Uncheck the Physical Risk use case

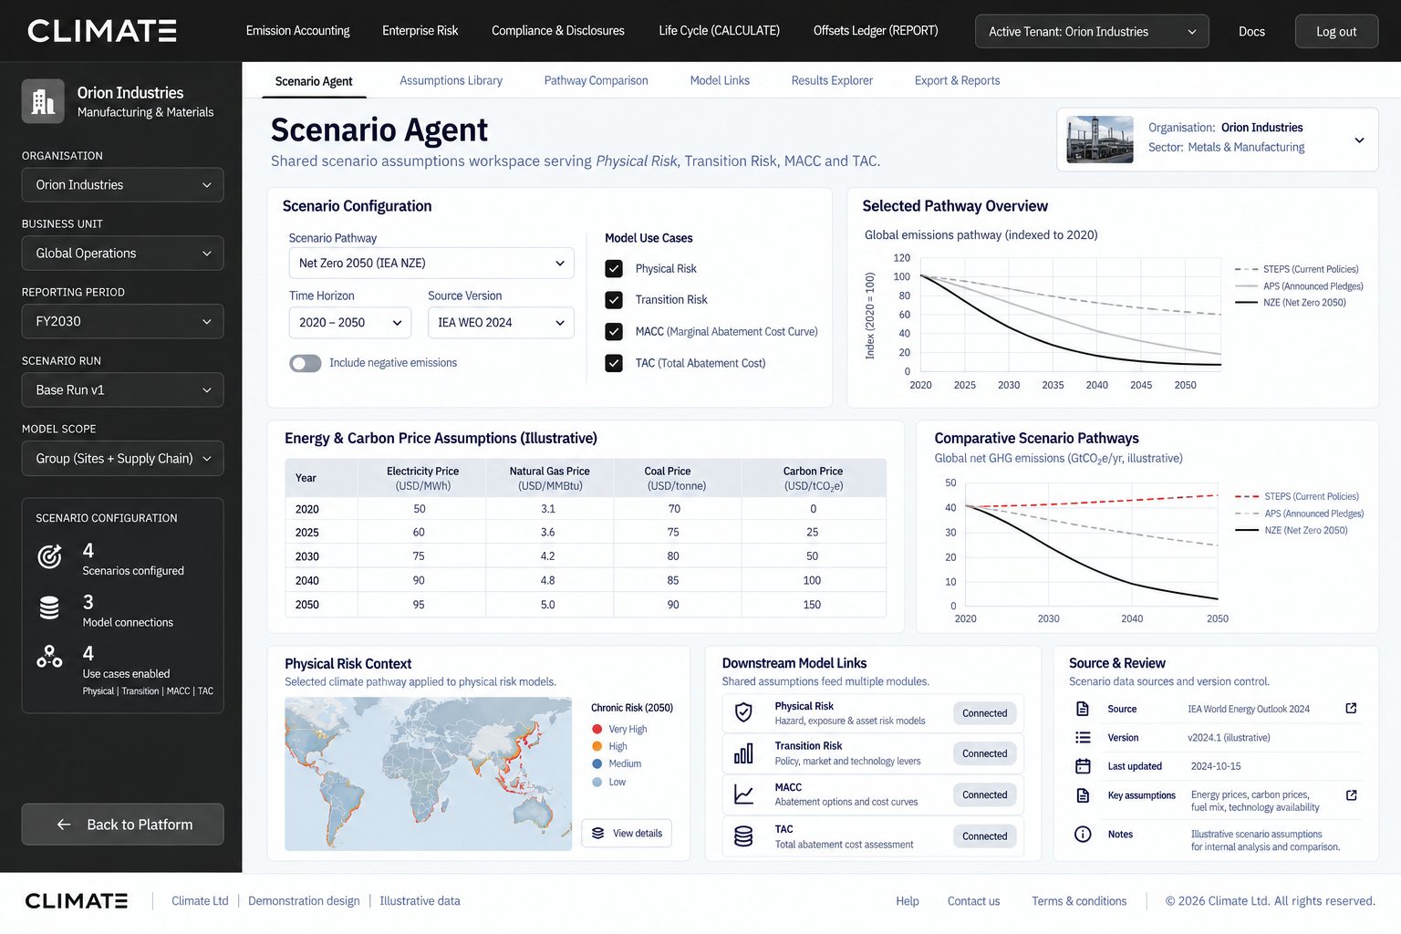[x=614, y=268]
